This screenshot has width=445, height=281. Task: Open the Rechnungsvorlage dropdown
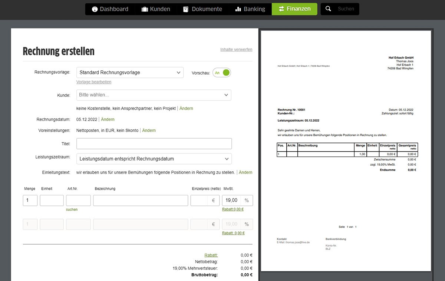coord(130,73)
